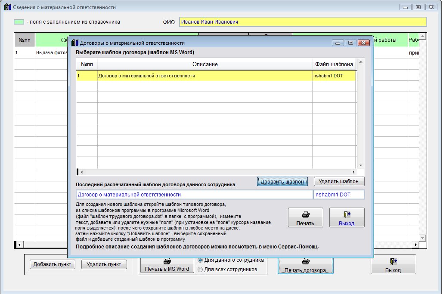
Task: Click the Удалить шаблон button
Action: tap(339, 181)
